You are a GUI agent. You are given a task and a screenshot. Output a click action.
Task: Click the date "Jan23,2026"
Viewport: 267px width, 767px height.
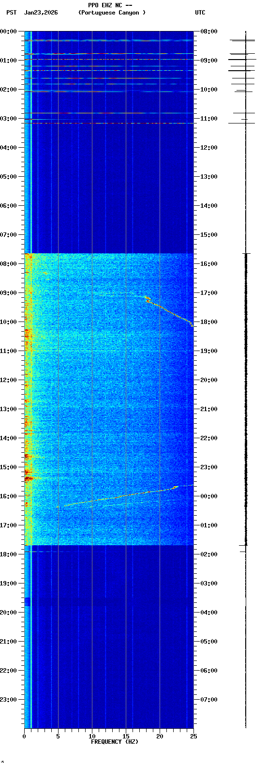[41, 13]
